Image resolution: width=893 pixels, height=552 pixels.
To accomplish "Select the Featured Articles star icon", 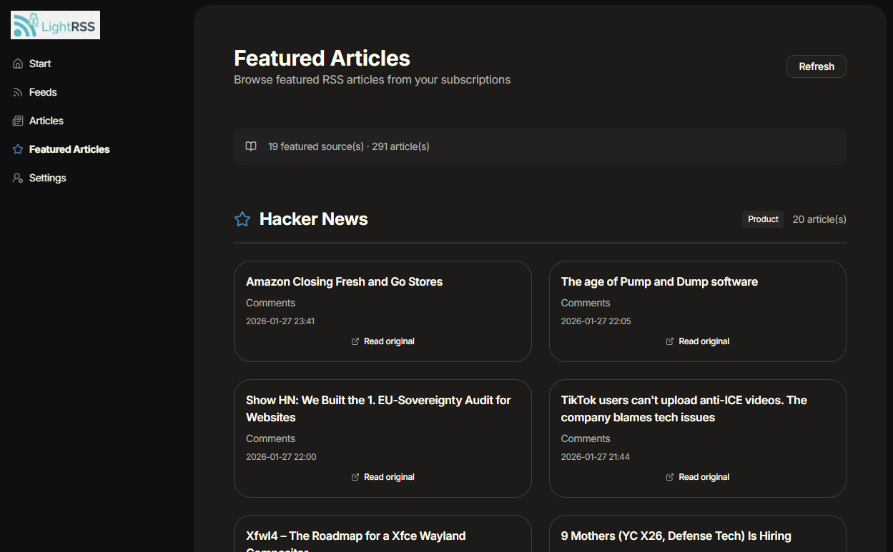I will [16, 149].
